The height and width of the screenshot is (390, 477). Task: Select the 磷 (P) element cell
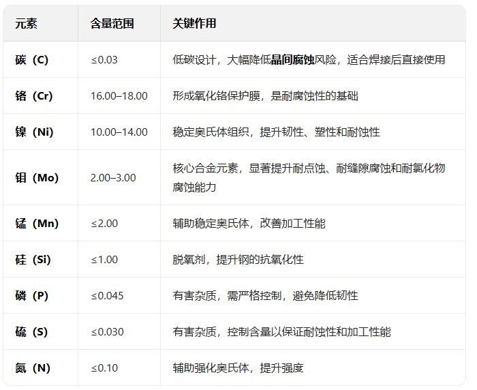(31, 296)
